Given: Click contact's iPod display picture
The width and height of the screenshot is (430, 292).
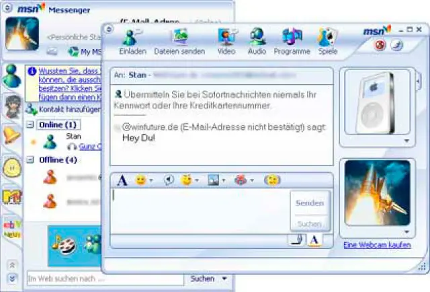Looking at the screenshot, I should 377,102.
